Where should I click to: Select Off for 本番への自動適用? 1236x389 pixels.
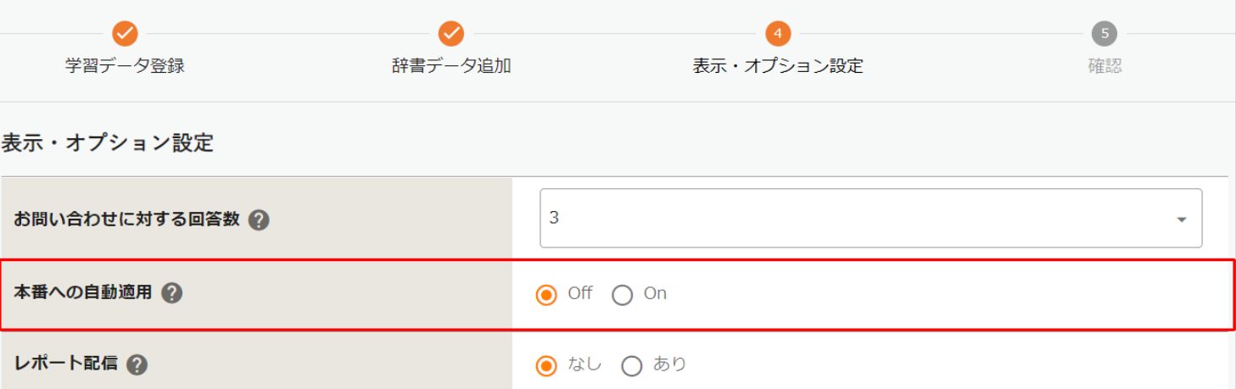[x=547, y=295]
